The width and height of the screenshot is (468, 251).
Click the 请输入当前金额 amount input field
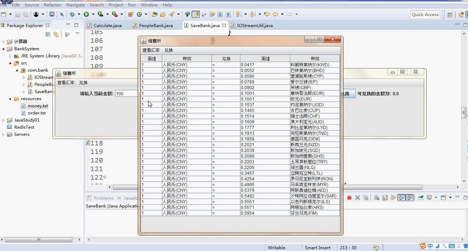[127, 93]
